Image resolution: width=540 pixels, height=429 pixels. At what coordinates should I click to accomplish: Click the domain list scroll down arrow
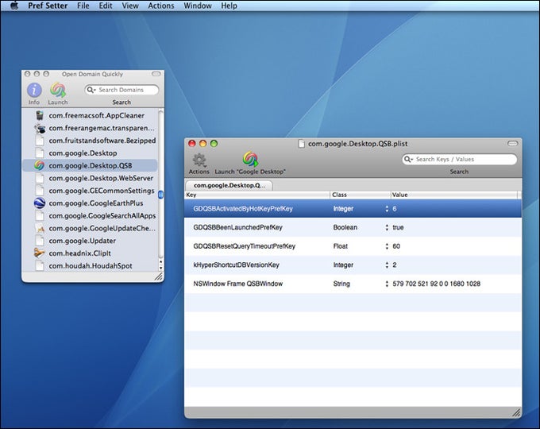point(160,268)
